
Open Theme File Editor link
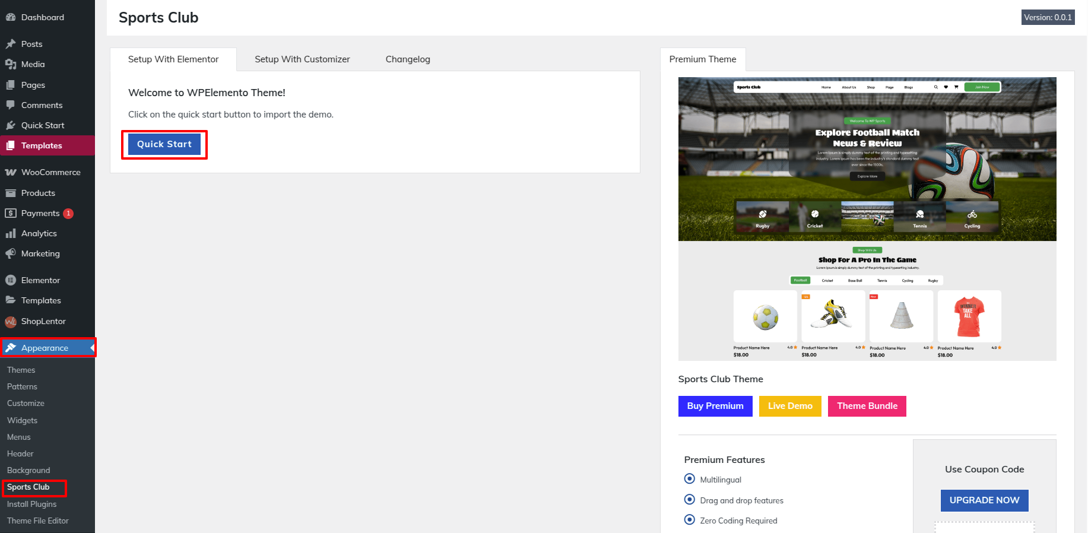click(38, 521)
